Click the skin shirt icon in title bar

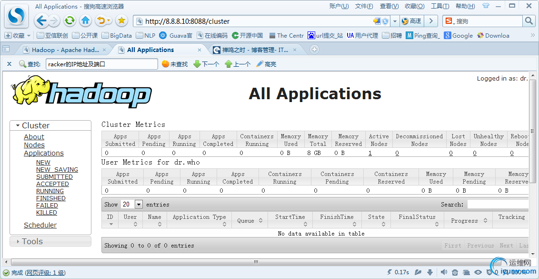(x=486, y=6)
